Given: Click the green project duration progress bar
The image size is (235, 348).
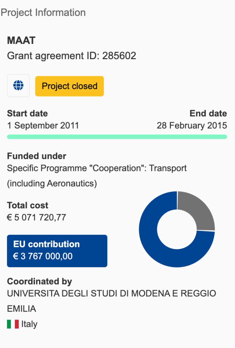Looking at the screenshot, I should 117,137.
